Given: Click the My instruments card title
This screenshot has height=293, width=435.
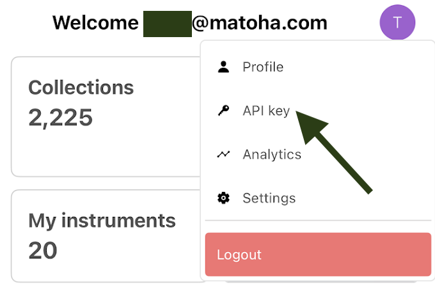Looking at the screenshot, I should [102, 221].
